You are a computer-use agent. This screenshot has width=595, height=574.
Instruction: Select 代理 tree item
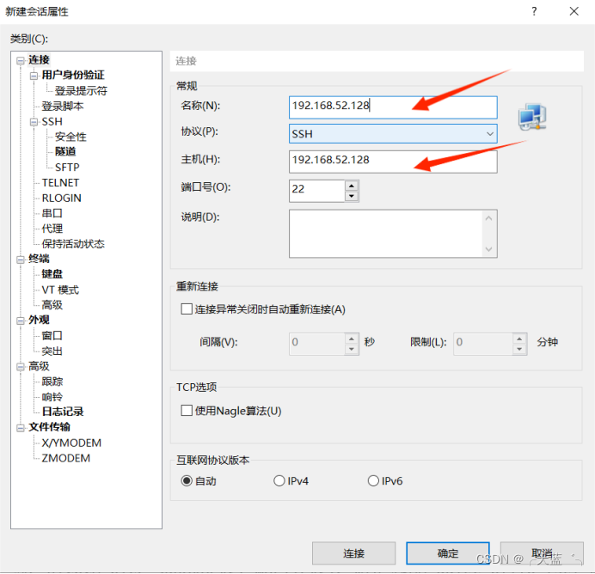coord(52,229)
